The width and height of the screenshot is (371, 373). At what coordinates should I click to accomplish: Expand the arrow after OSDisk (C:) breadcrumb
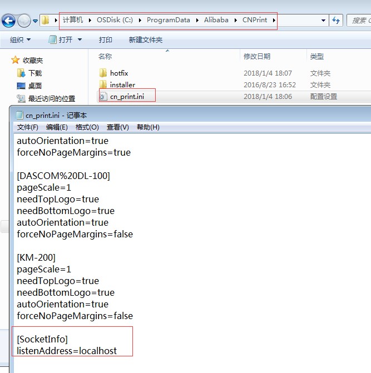140,20
